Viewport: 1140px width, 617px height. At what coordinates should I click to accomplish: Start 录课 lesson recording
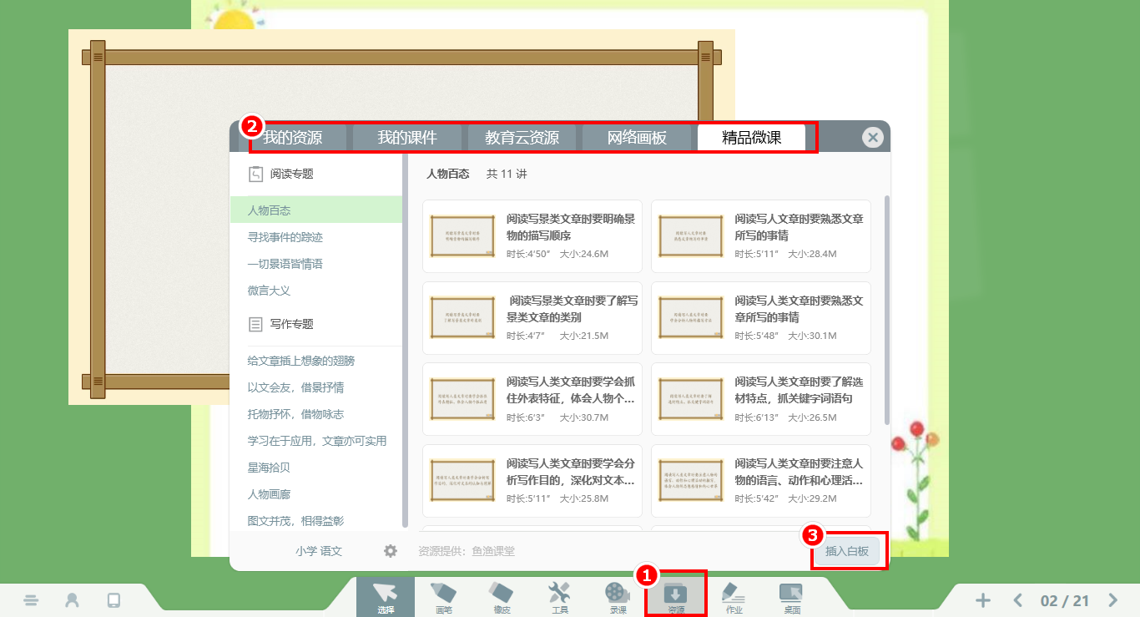(x=618, y=597)
